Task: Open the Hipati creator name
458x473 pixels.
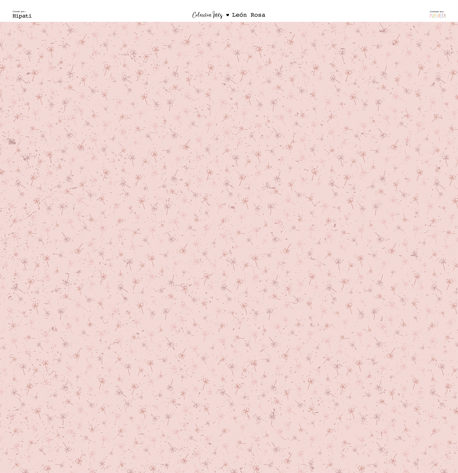Action: point(22,16)
